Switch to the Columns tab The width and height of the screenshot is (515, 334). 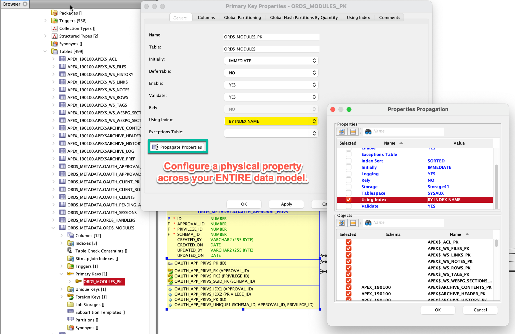[206, 17]
